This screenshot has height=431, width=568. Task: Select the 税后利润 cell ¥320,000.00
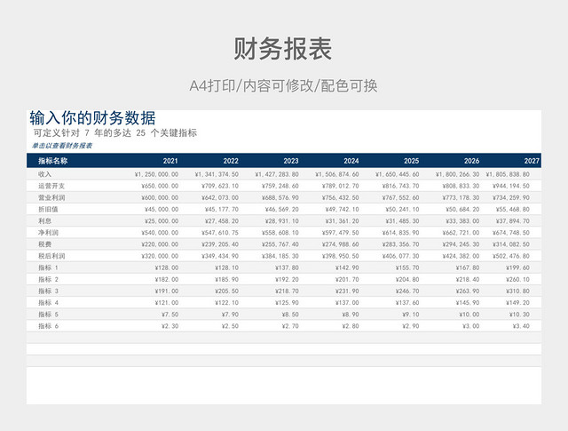pos(160,256)
